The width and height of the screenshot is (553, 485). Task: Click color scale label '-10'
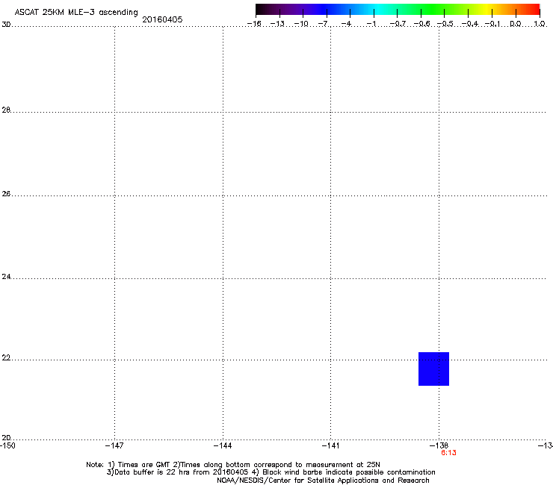pyautogui.click(x=301, y=24)
